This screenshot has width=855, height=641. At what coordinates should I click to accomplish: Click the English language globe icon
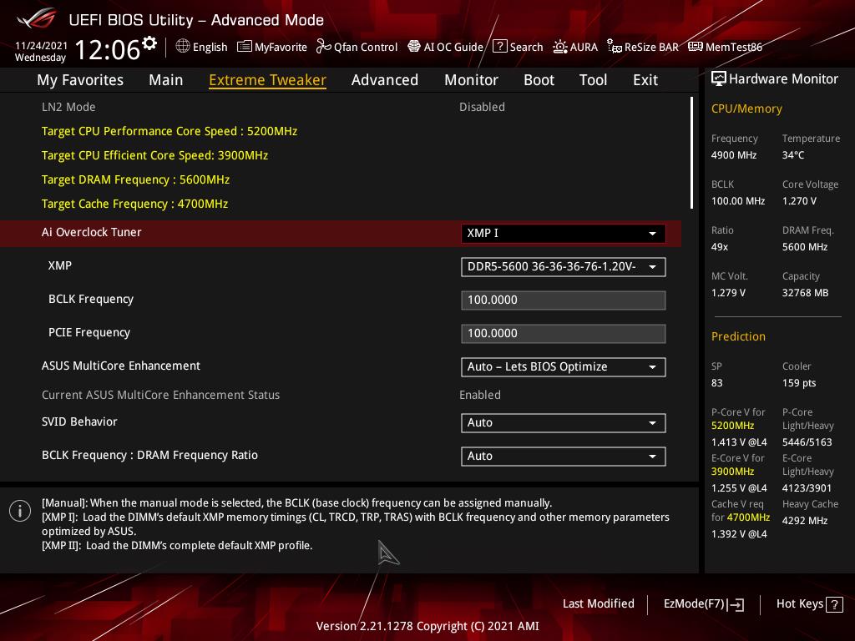pyautogui.click(x=183, y=47)
